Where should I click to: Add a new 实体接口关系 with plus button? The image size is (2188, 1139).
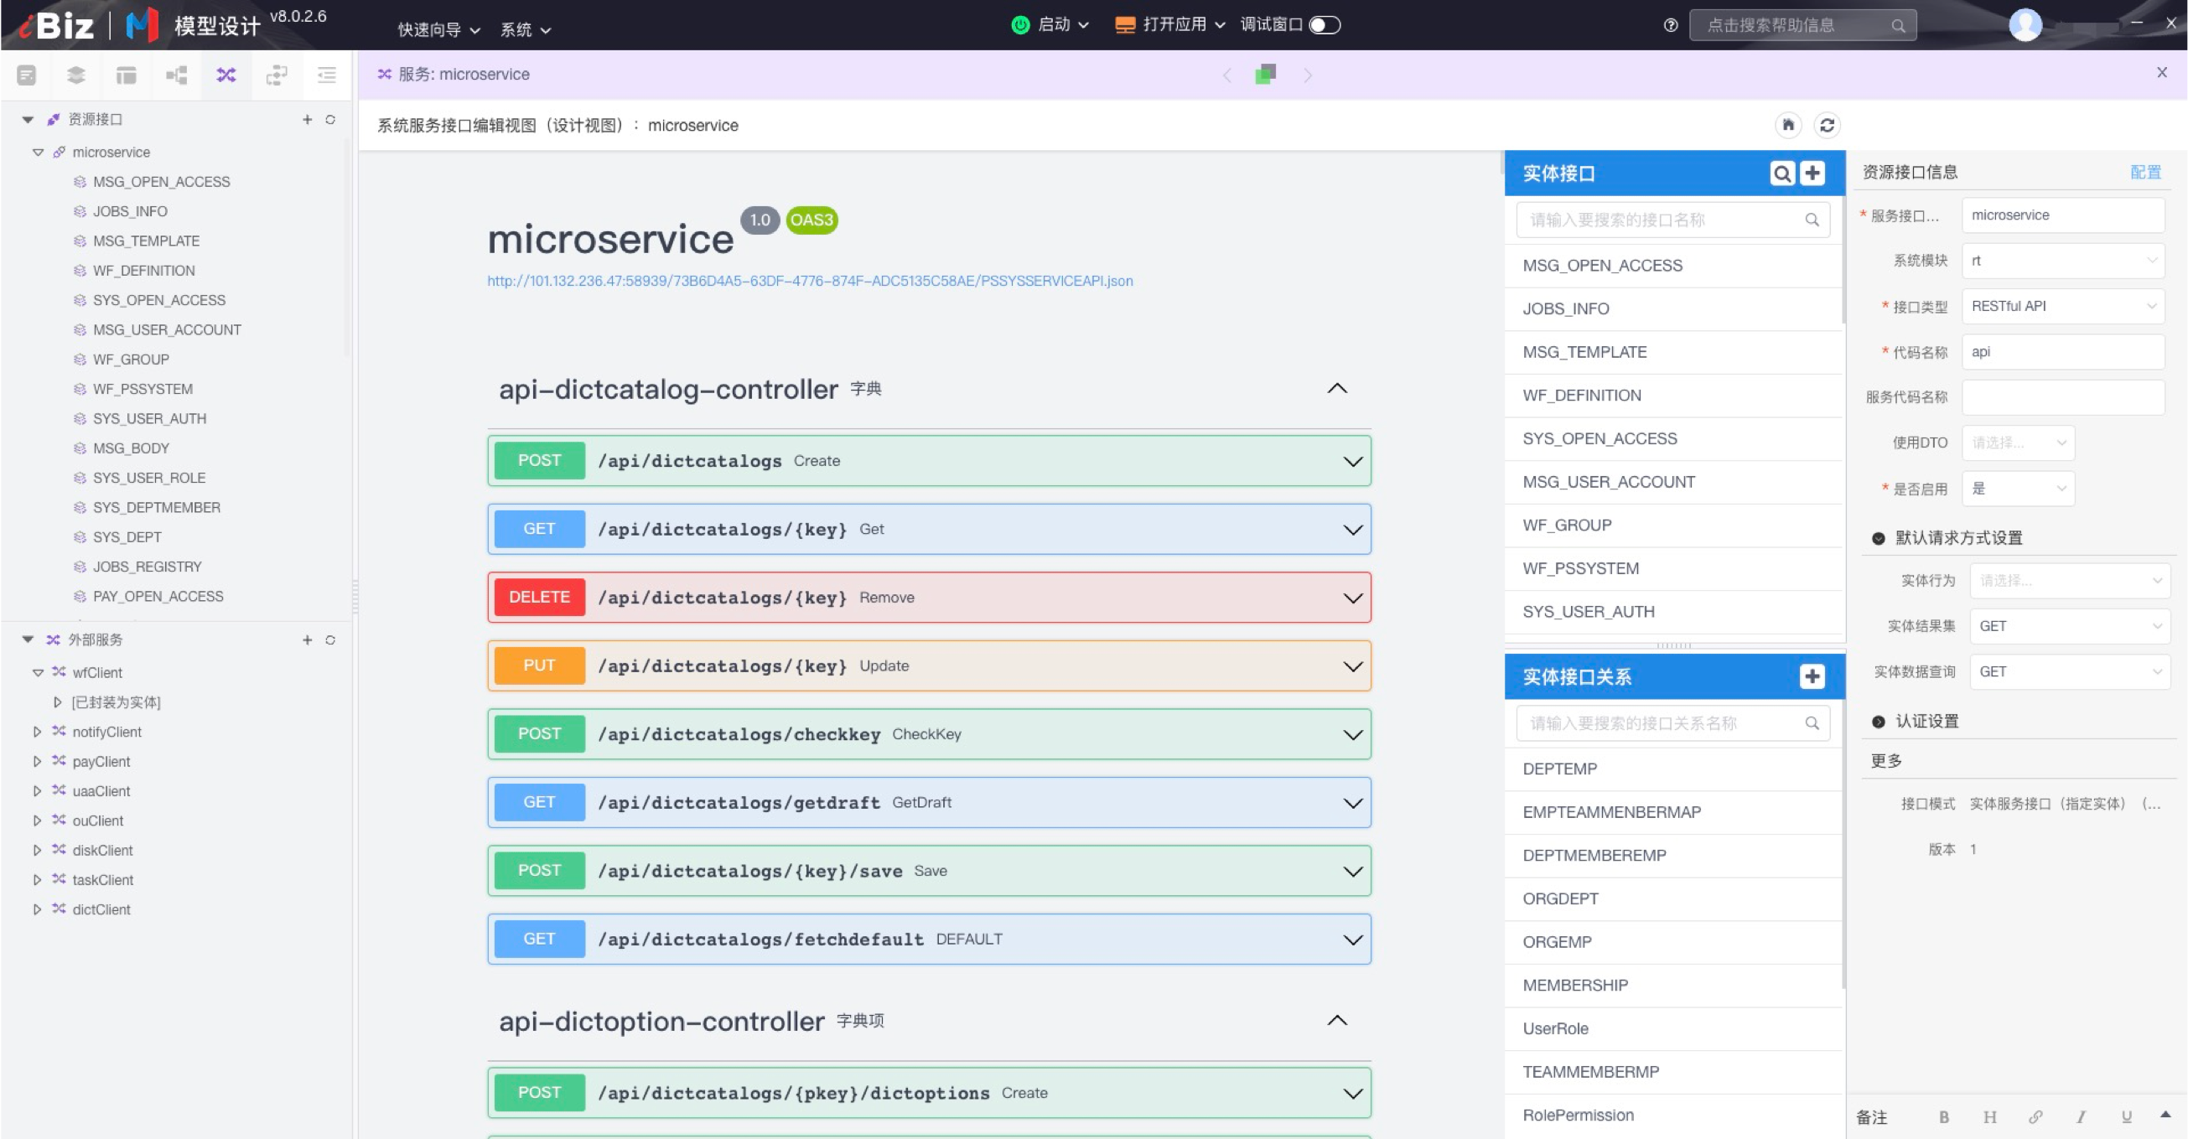pos(1812,676)
